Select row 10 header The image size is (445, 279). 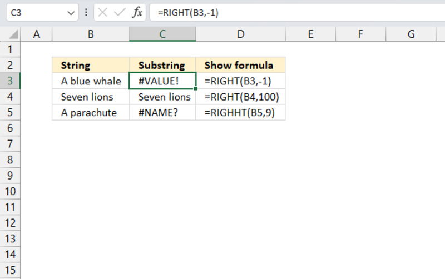[10, 191]
